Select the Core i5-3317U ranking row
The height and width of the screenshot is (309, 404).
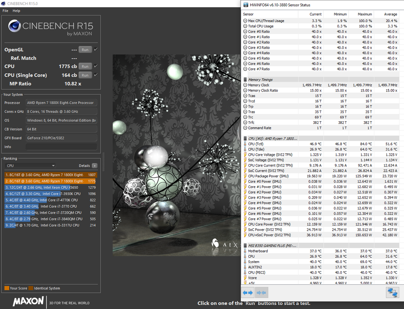(50, 225)
